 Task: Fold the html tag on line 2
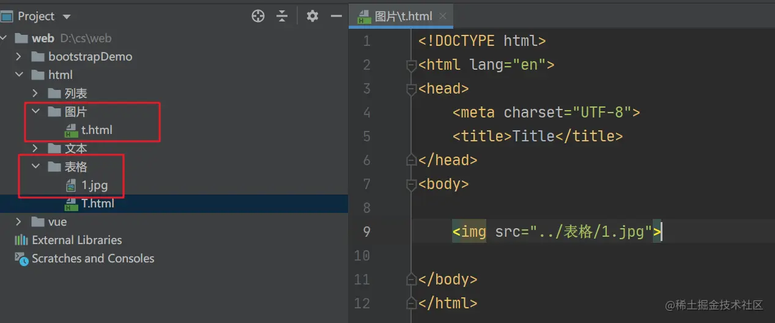coord(411,65)
